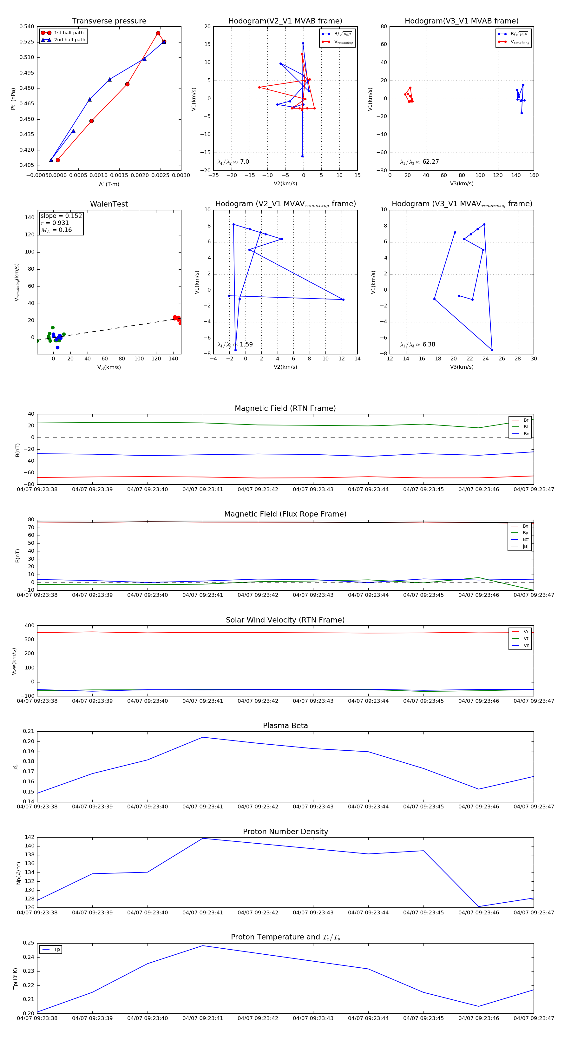Click 'Magnetic Field (RTN Frame)' title
This screenshot has height=1047, width=571.
point(285,408)
